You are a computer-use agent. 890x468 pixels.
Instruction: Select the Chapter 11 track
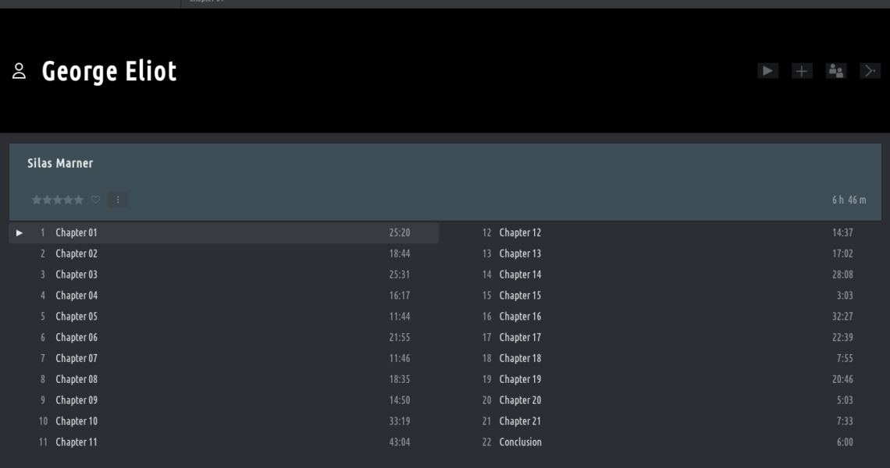pyautogui.click(x=77, y=442)
